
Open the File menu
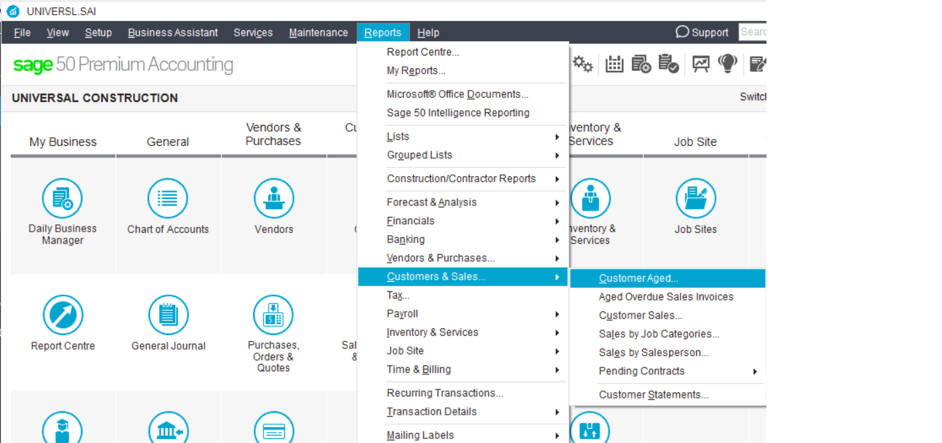[22, 32]
